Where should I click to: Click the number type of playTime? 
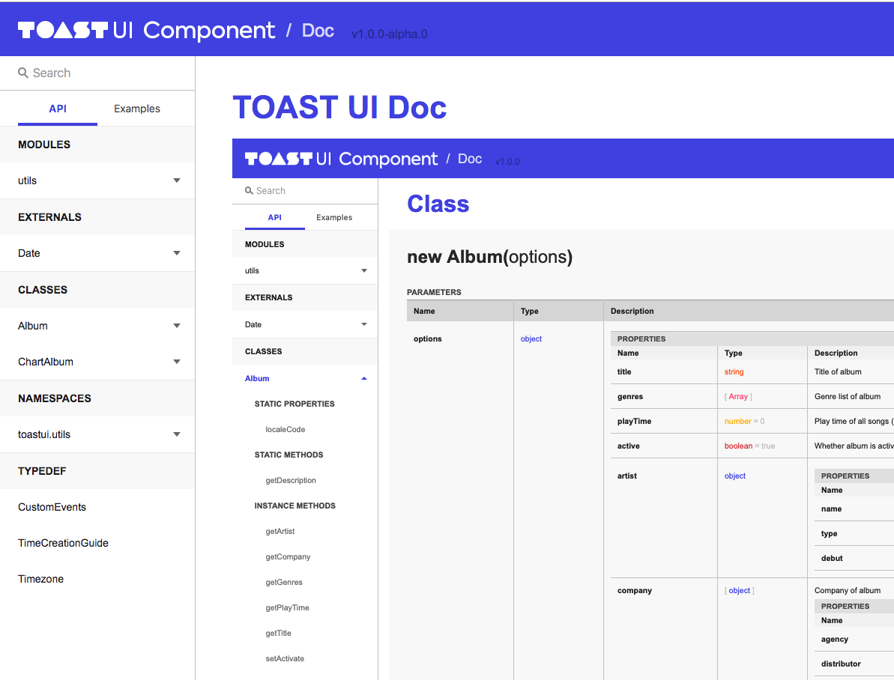(x=738, y=421)
